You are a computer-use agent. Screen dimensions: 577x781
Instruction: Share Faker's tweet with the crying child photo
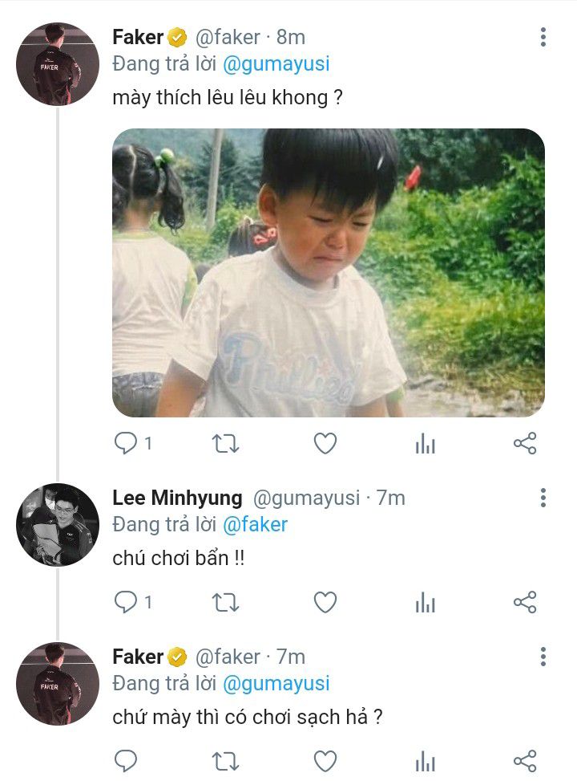[x=525, y=443]
